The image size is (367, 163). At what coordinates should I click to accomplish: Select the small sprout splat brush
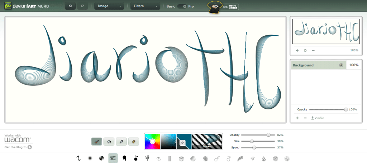pyautogui.click(x=253, y=159)
